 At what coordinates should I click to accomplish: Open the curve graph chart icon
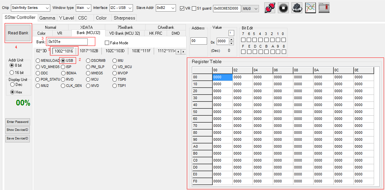pos(310,8)
